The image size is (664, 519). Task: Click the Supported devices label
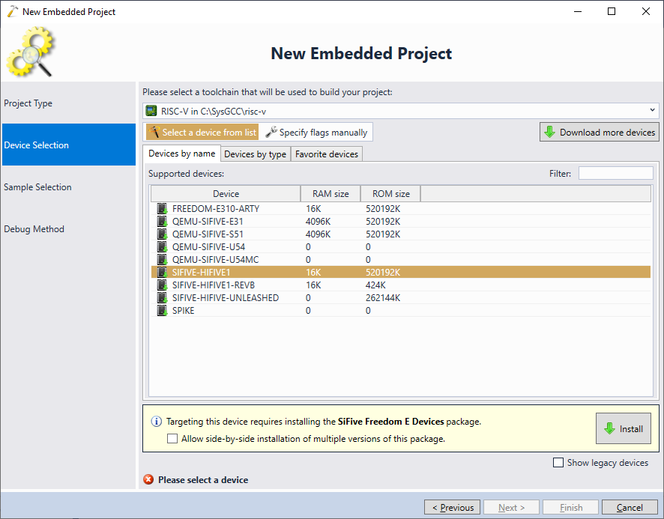[186, 173]
